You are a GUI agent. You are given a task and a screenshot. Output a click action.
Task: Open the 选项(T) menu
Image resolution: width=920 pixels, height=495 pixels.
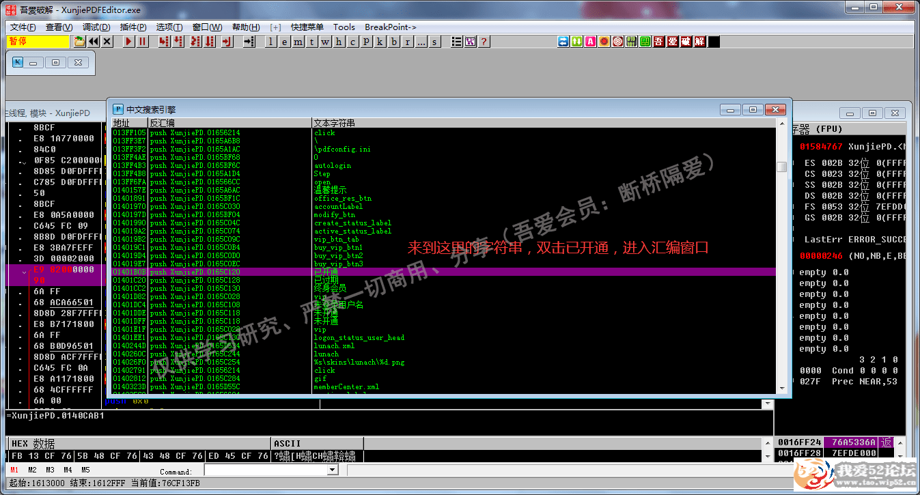pyautogui.click(x=169, y=27)
